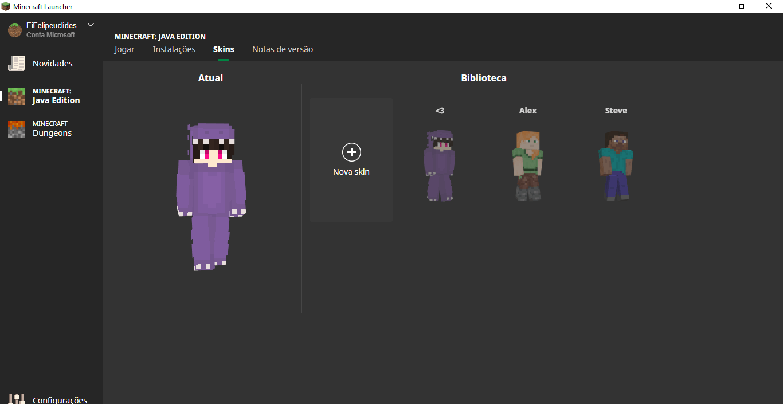Screen dimensions: 783x404
Task: Switch to the Jogar tab
Action: [x=124, y=49]
